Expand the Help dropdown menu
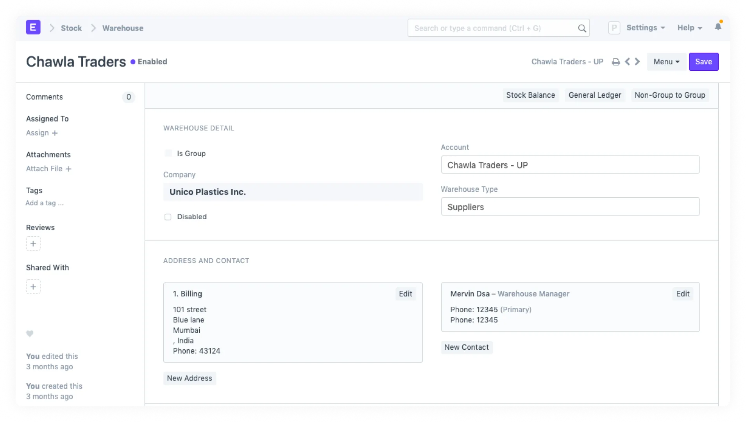This screenshot has width=746, height=422. pos(689,28)
